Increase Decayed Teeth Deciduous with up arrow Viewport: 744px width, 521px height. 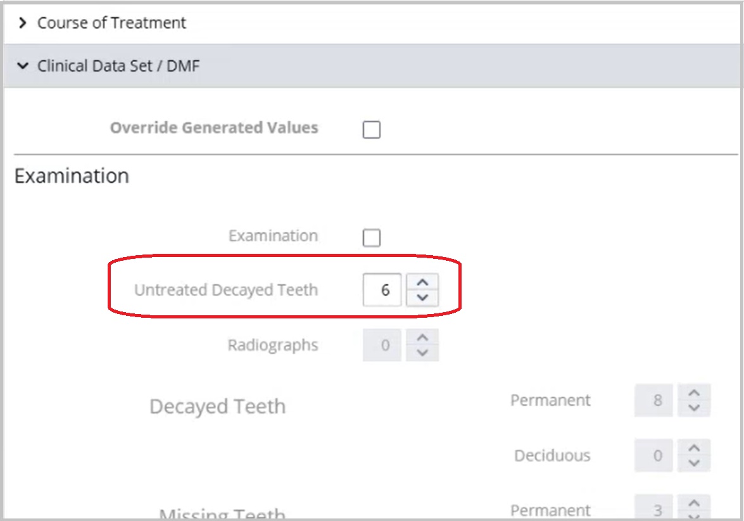694,448
